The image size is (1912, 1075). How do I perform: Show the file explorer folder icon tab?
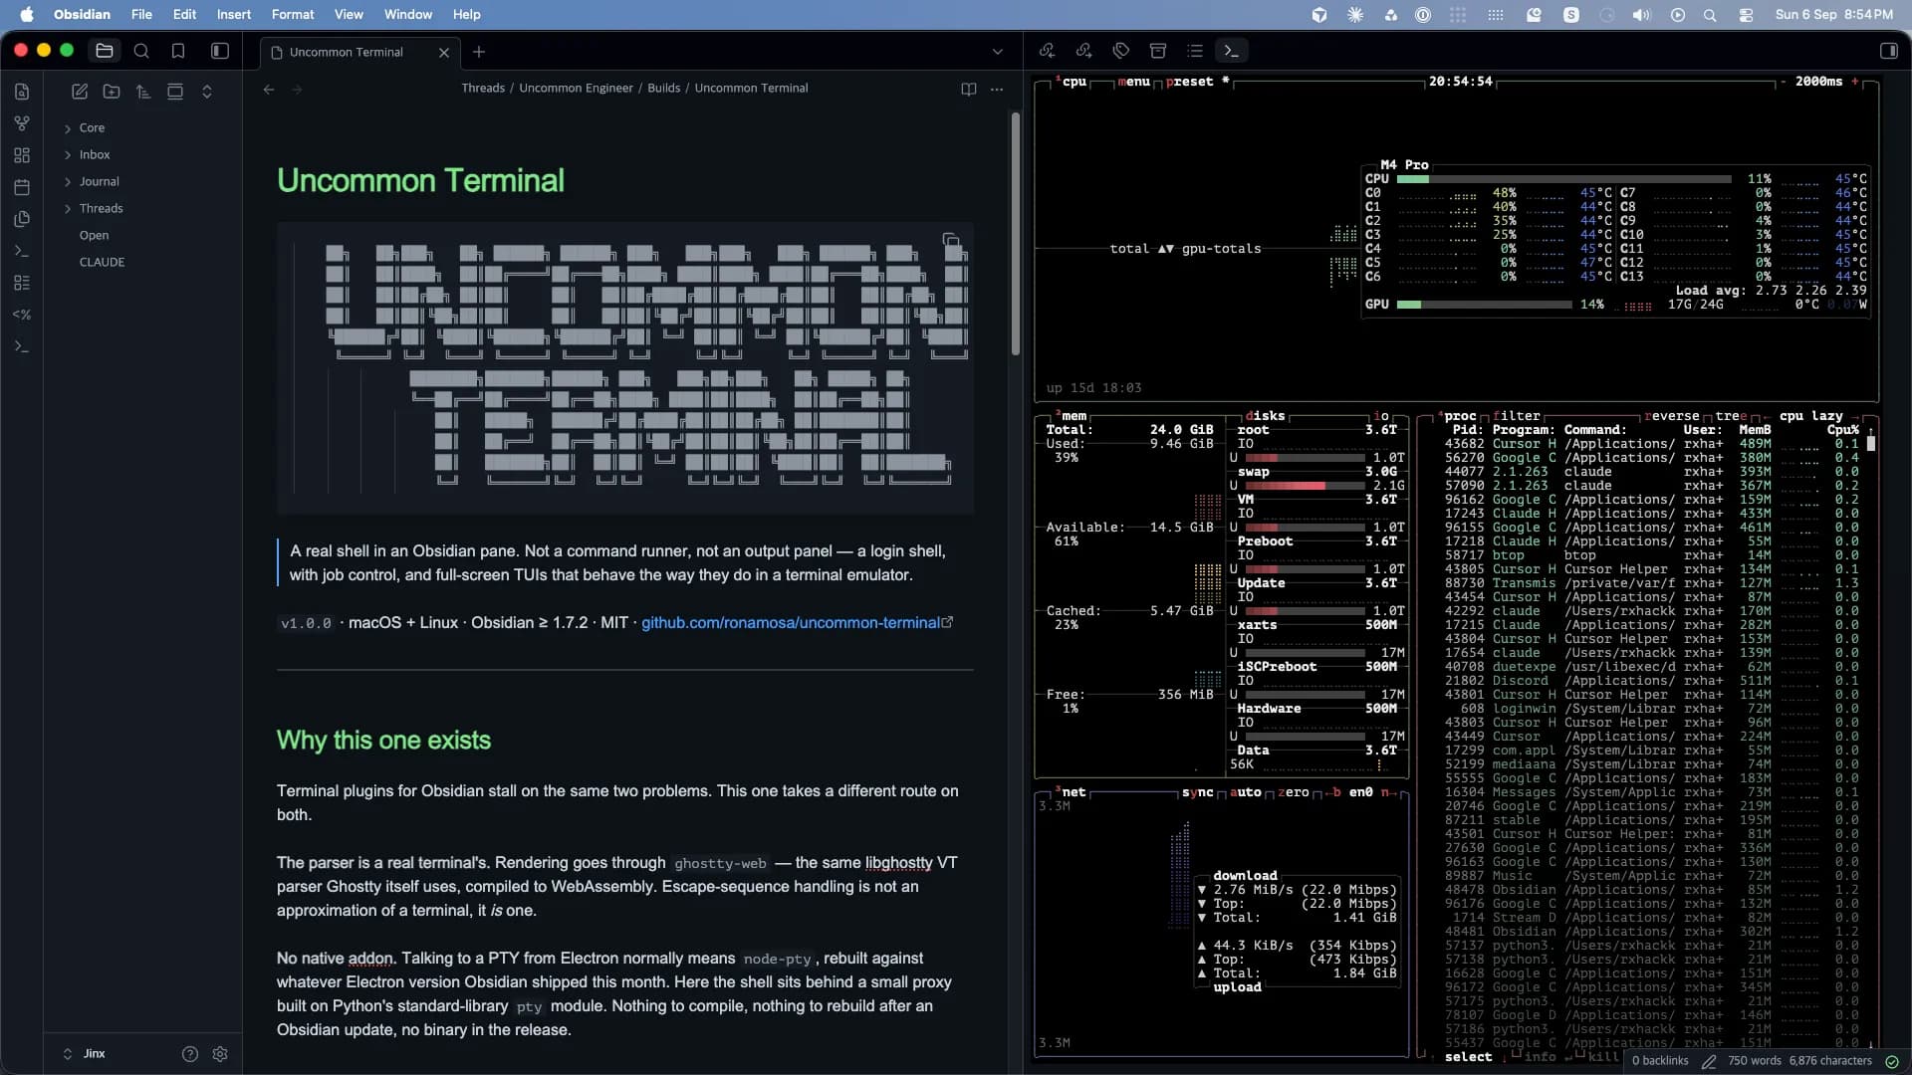[x=105, y=51]
